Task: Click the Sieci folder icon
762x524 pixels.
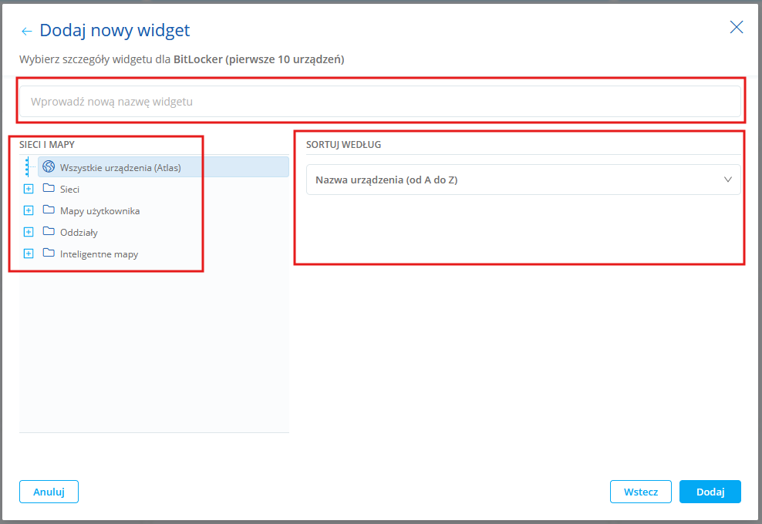Action: click(x=49, y=189)
